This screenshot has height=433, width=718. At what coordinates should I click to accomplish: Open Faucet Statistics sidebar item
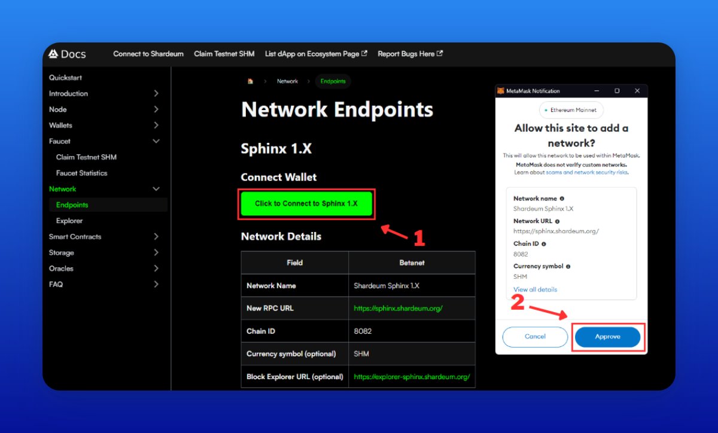(x=82, y=173)
